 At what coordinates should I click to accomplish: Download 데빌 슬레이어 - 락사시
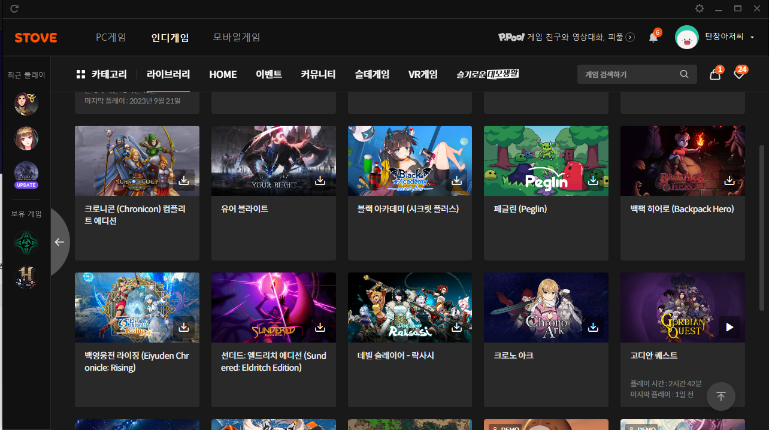point(457,327)
